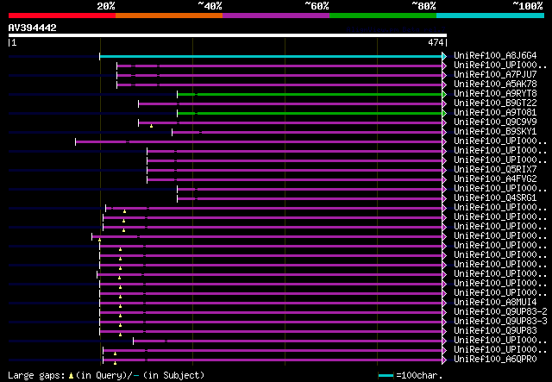Click the 474 end position label
This screenshot has height=382, width=552.
pos(436,42)
